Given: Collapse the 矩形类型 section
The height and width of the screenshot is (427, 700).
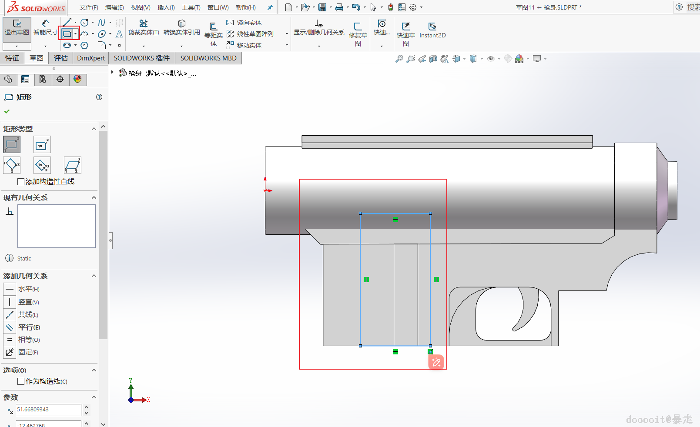Looking at the screenshot, I should (94, 129).
